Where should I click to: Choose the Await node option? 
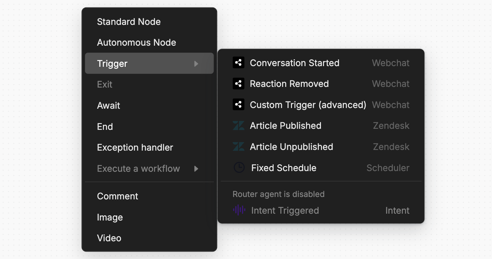coord(108,105)
